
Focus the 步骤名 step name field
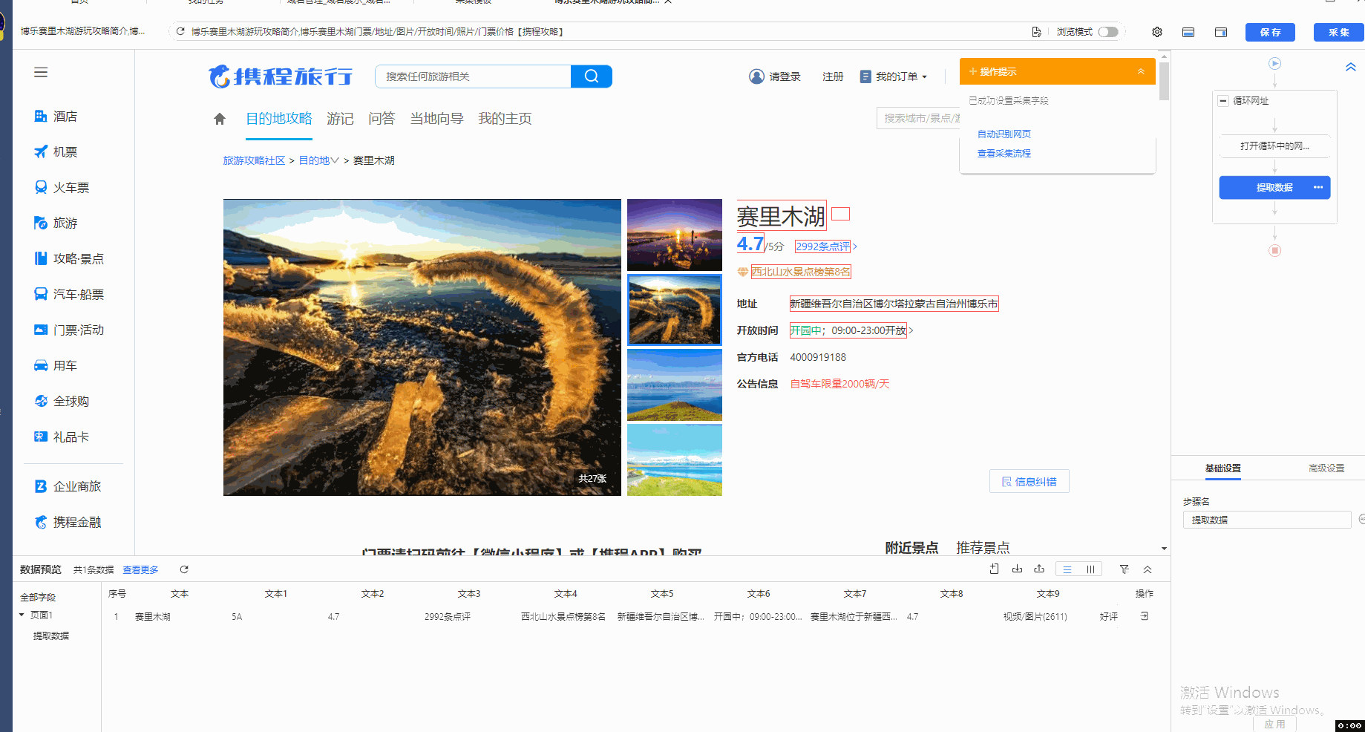pos(1267,520)
